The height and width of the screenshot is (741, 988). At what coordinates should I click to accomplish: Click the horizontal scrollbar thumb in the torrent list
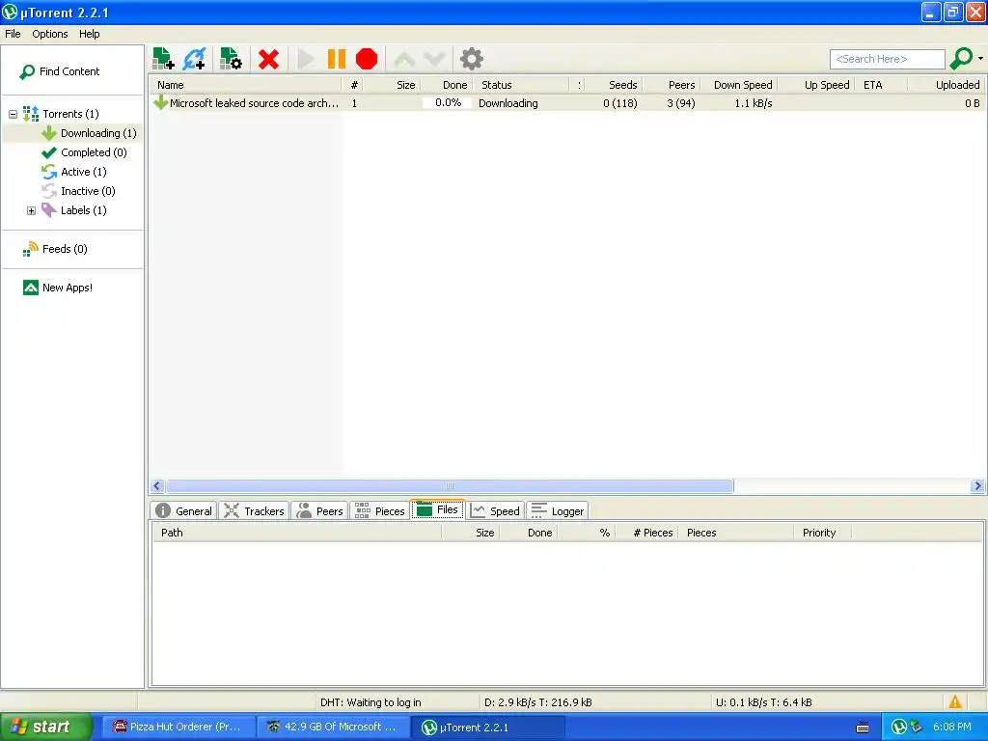point(450,486)
